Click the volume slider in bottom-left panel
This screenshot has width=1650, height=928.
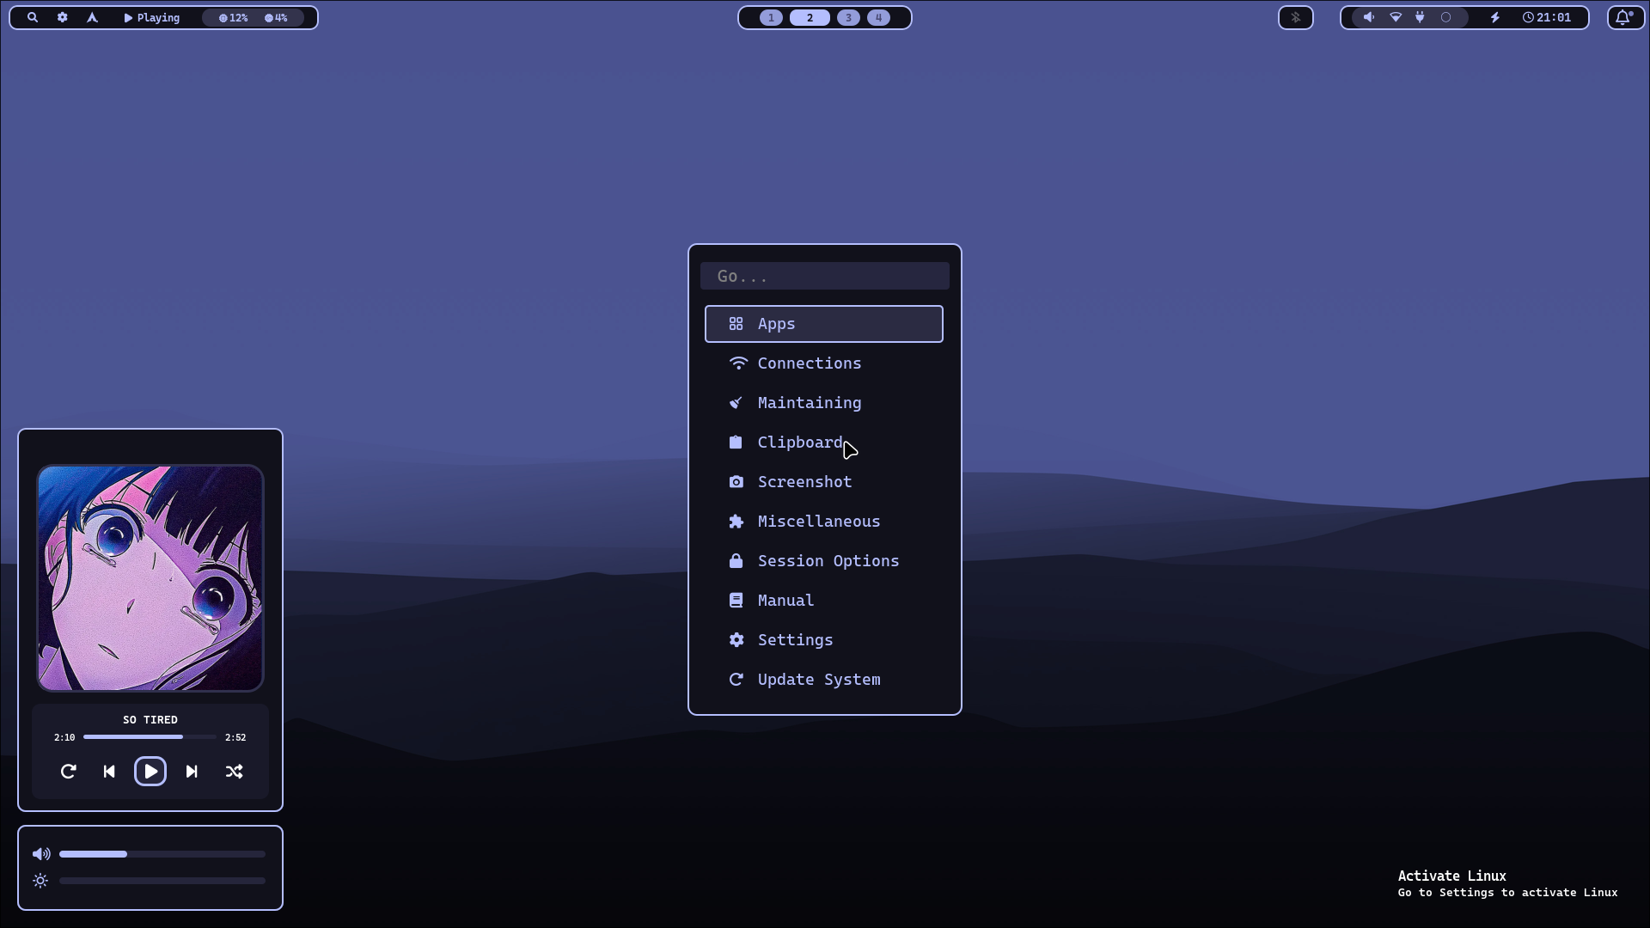click(162, 854)
